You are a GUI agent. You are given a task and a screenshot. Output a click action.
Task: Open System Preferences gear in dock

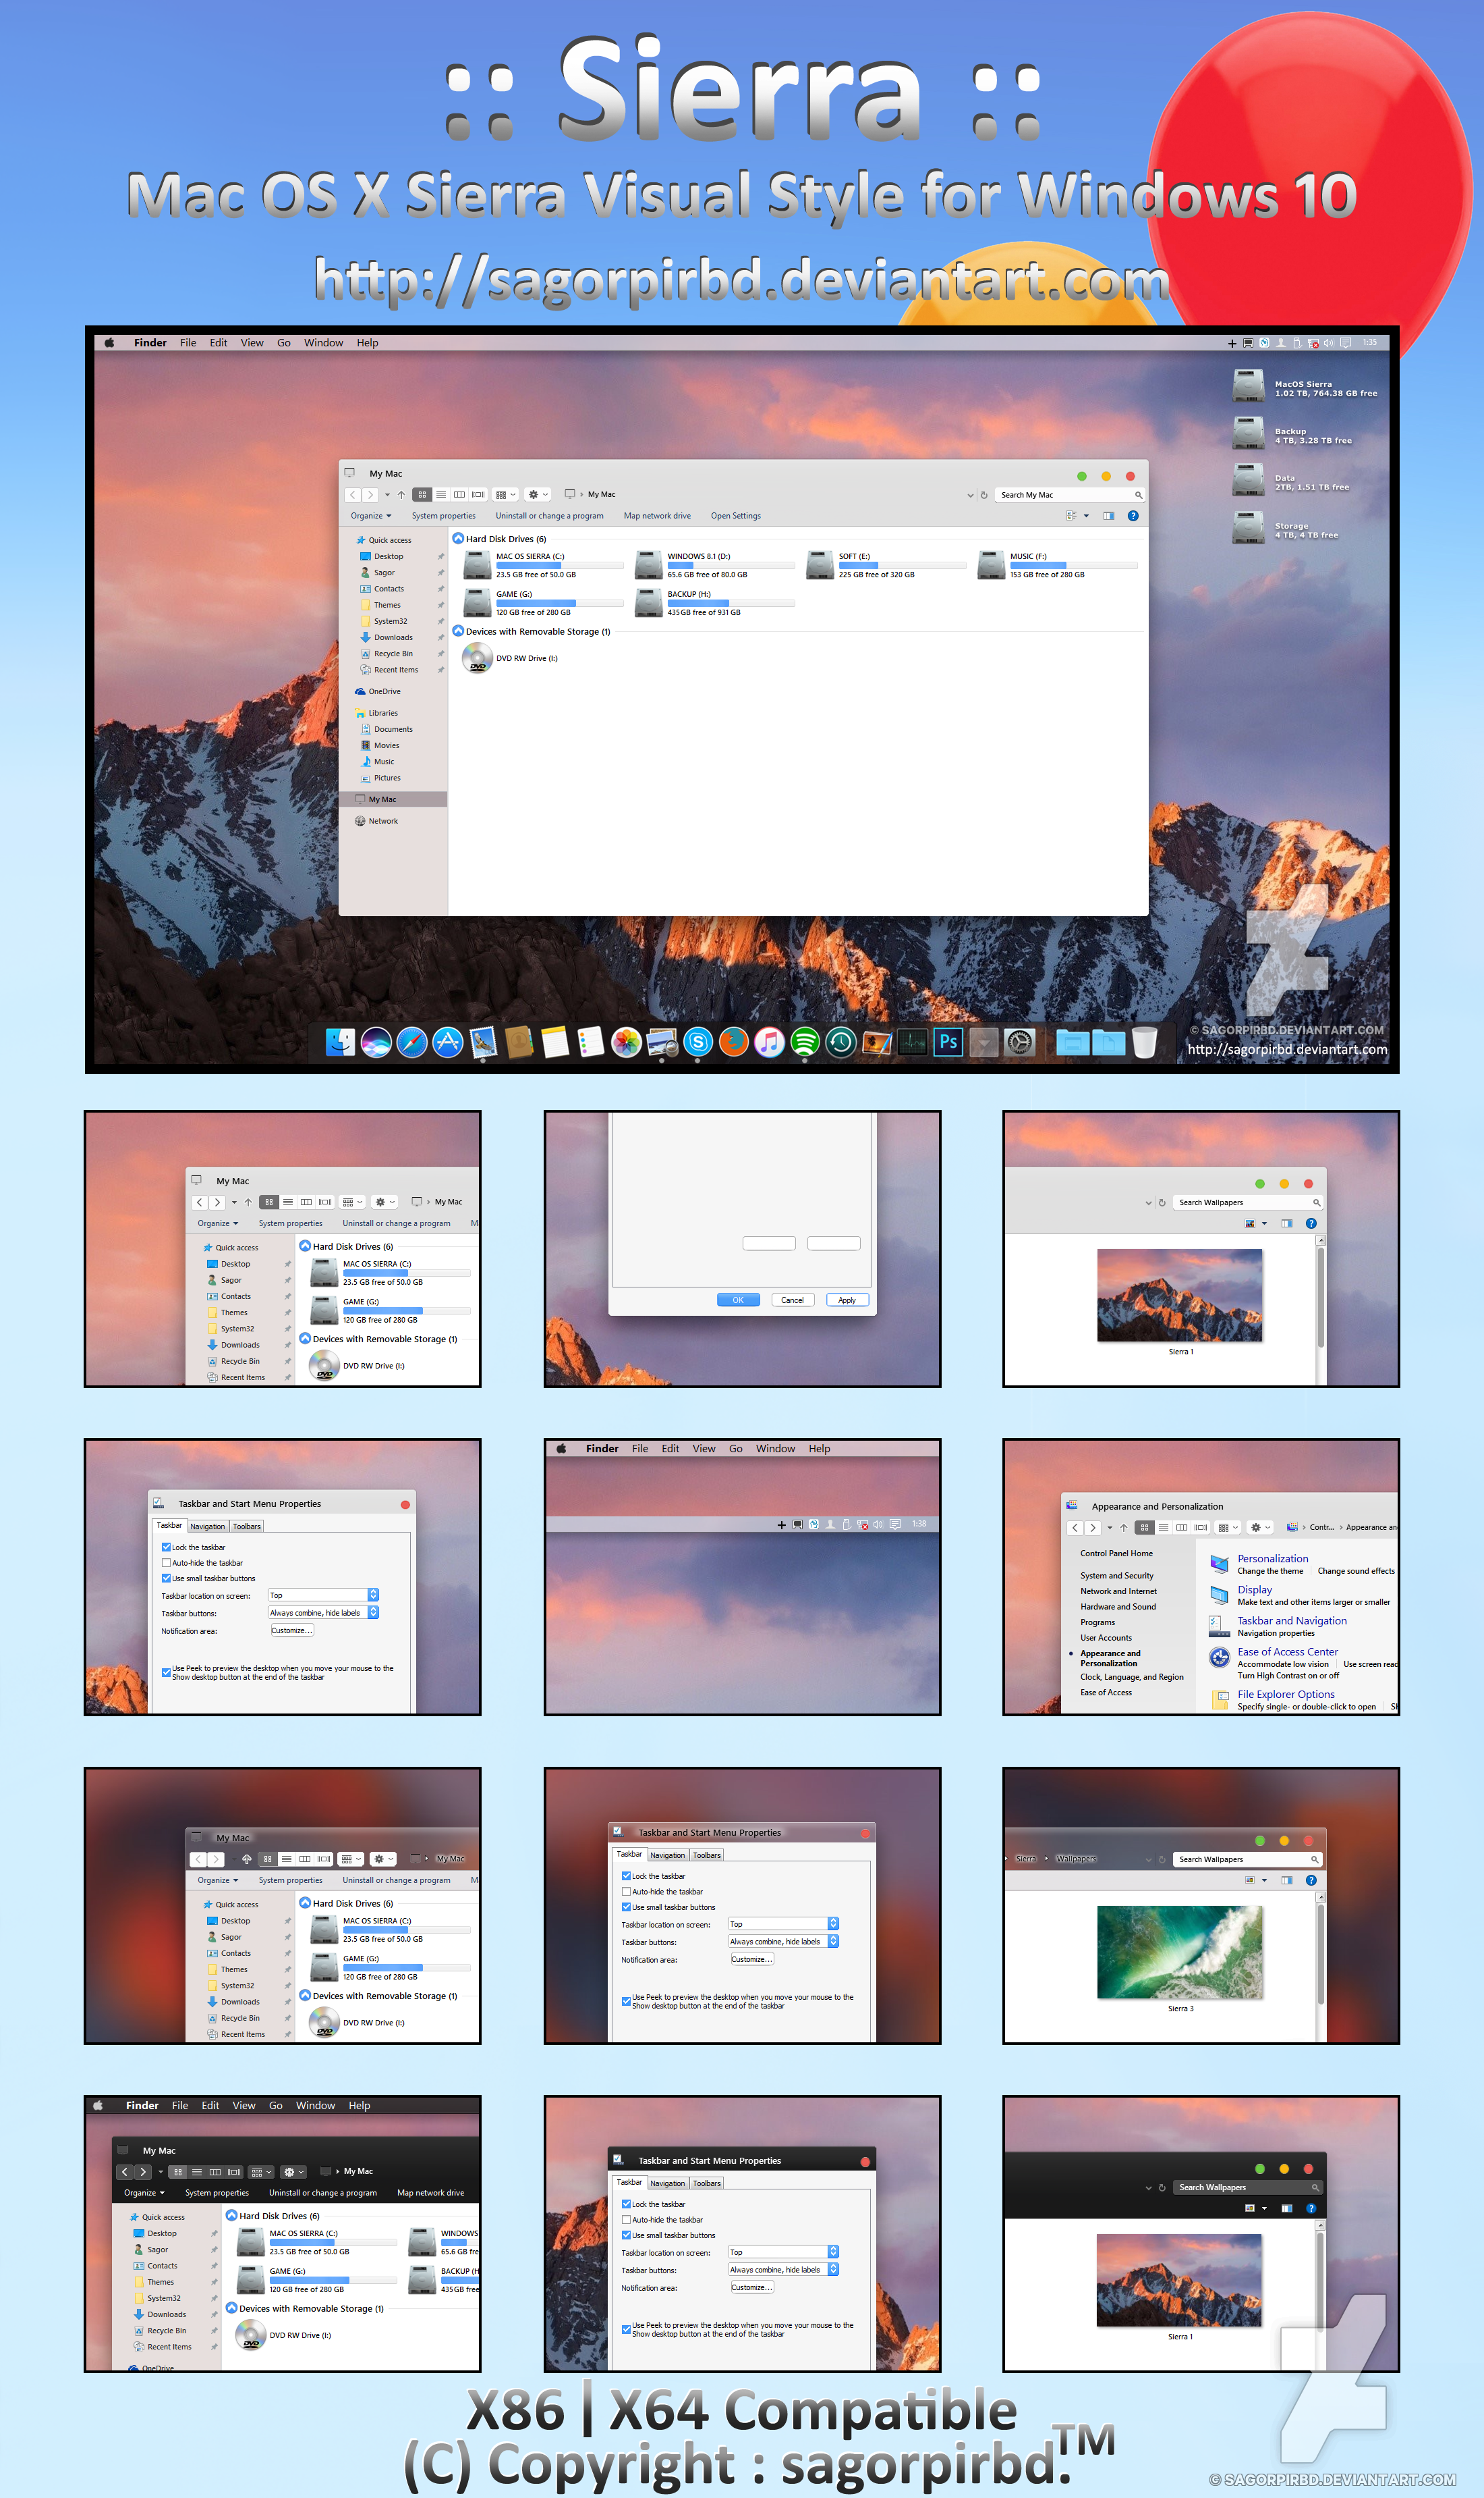click(x=1019, y=1042)
